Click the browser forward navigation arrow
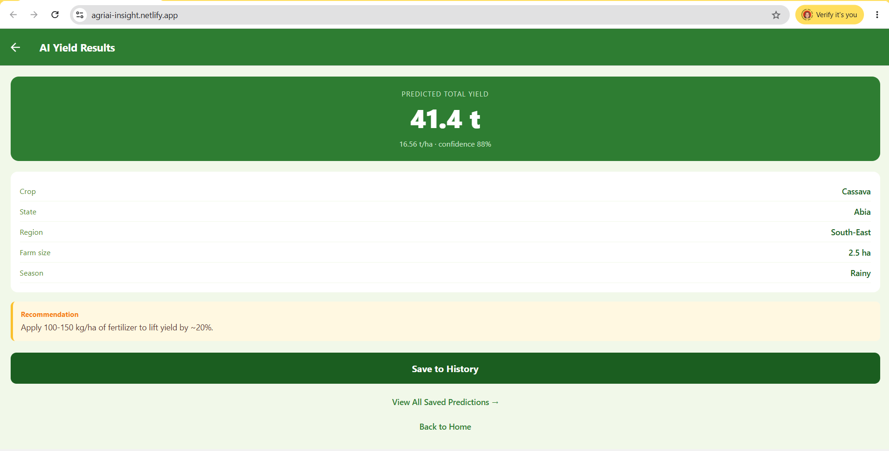 click(x=34, y=15)
